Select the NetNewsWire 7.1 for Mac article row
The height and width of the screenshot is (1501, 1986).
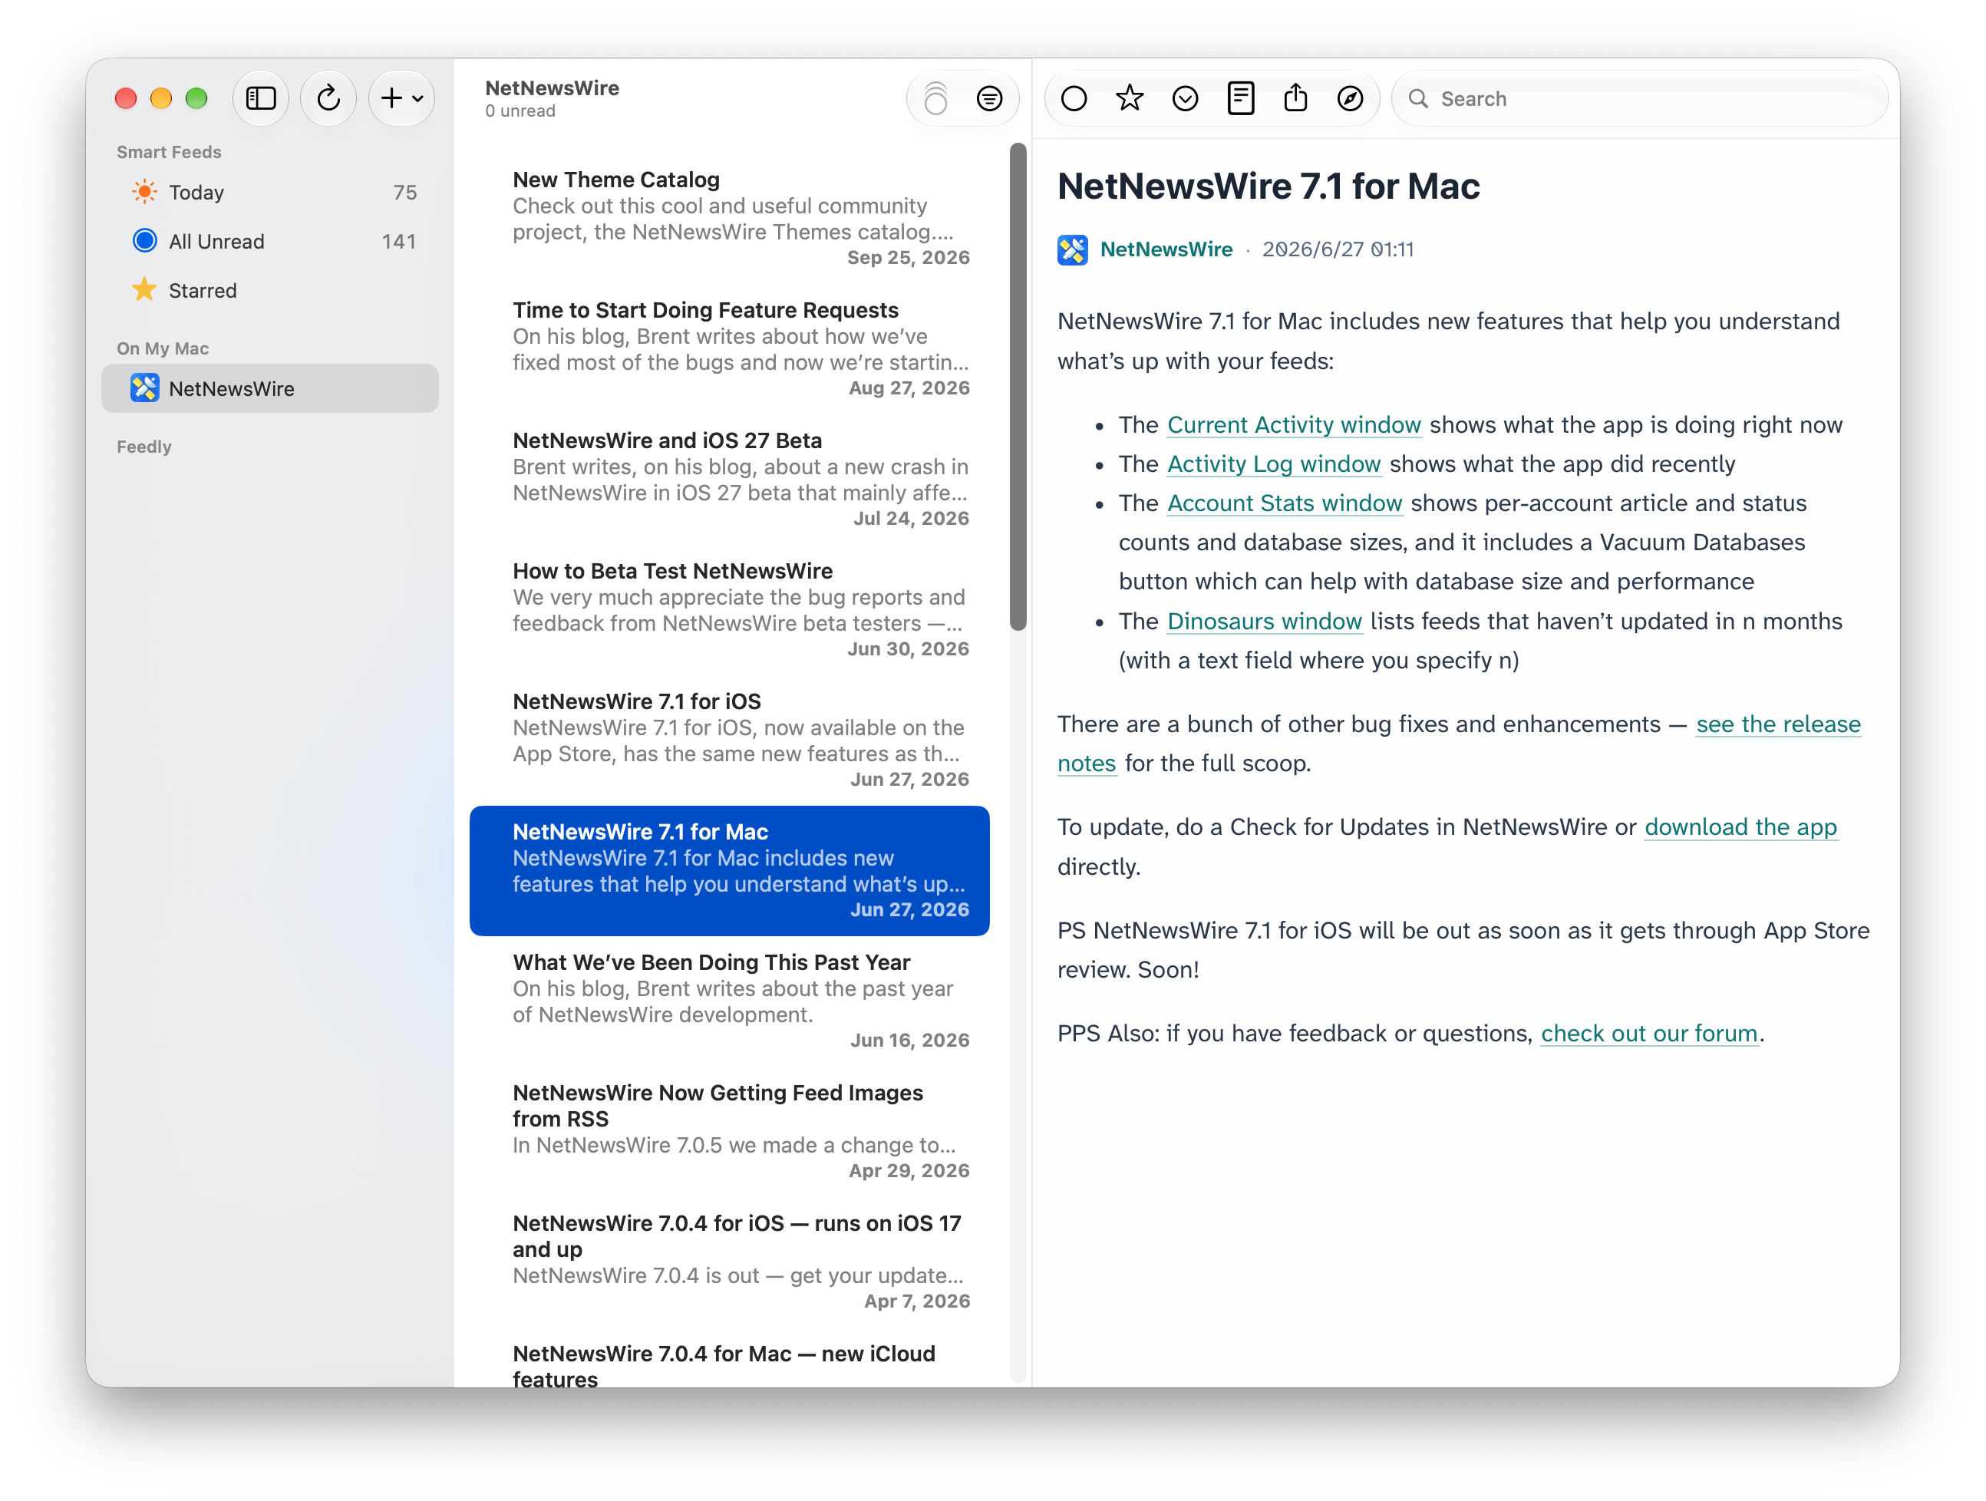(x=730, y=871)
